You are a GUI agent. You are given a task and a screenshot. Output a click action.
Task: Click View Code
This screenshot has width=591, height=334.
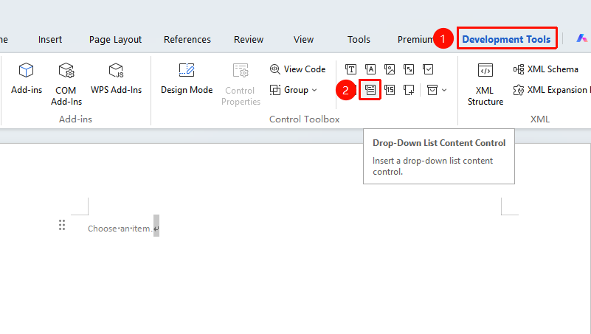(x=298, y=69)
